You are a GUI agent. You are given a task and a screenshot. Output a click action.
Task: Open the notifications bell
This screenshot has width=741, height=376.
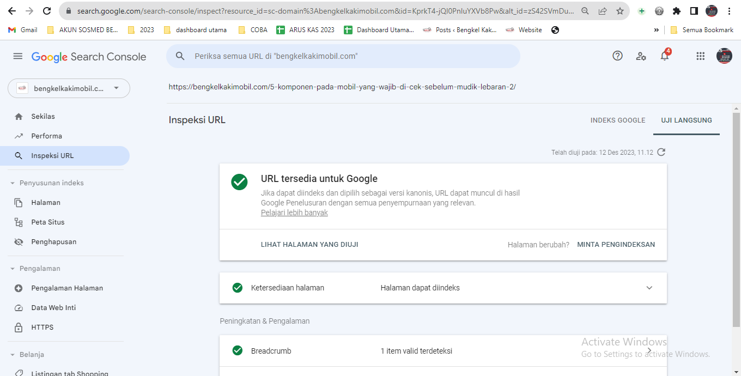665,56
